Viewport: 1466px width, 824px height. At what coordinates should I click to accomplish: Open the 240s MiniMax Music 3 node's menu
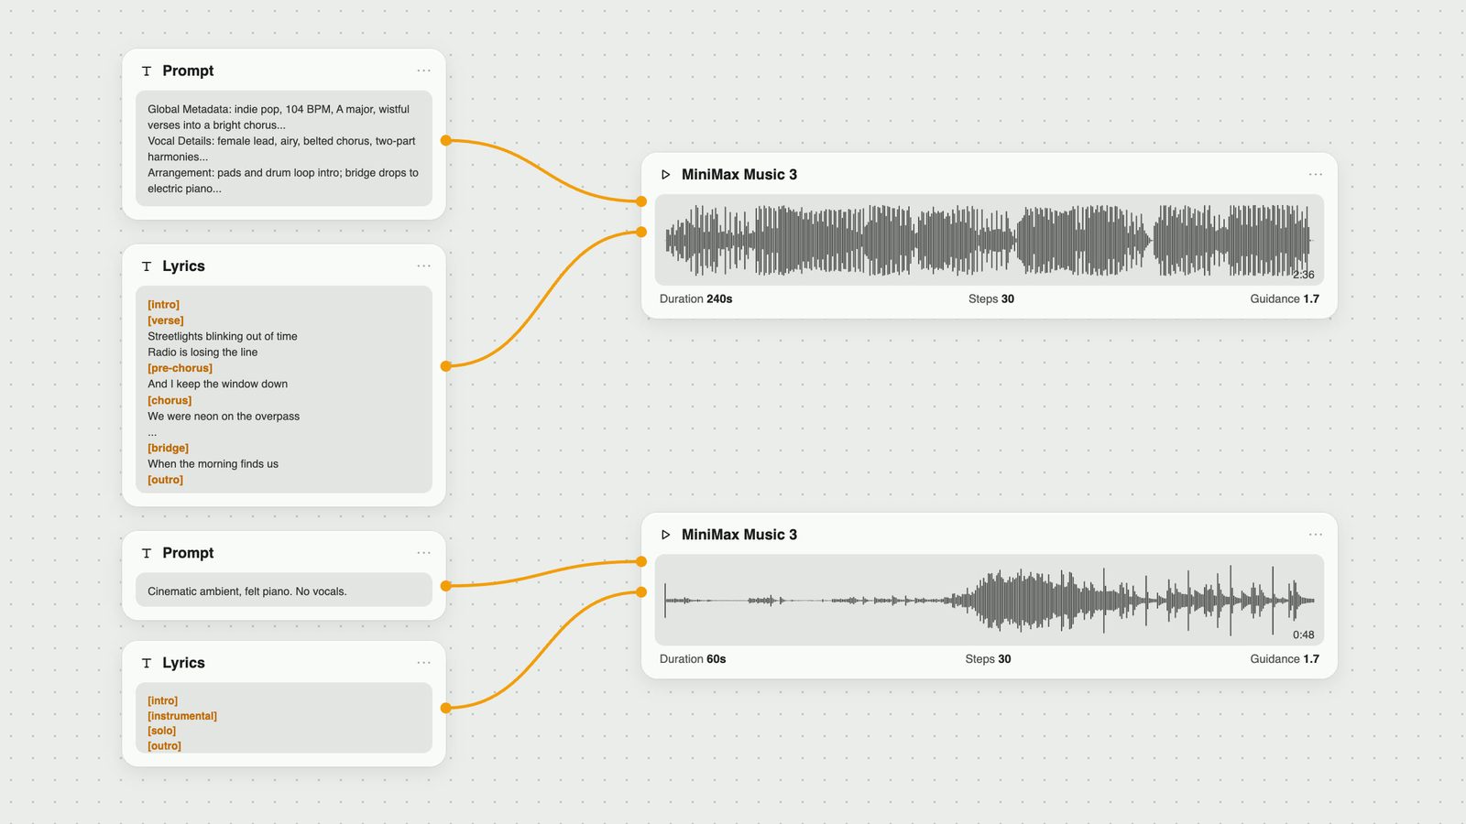tap(1316, 174)
